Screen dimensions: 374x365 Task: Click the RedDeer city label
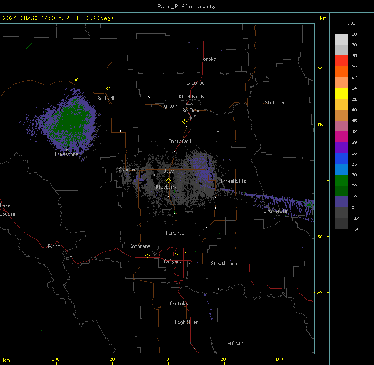click(191, 111)
